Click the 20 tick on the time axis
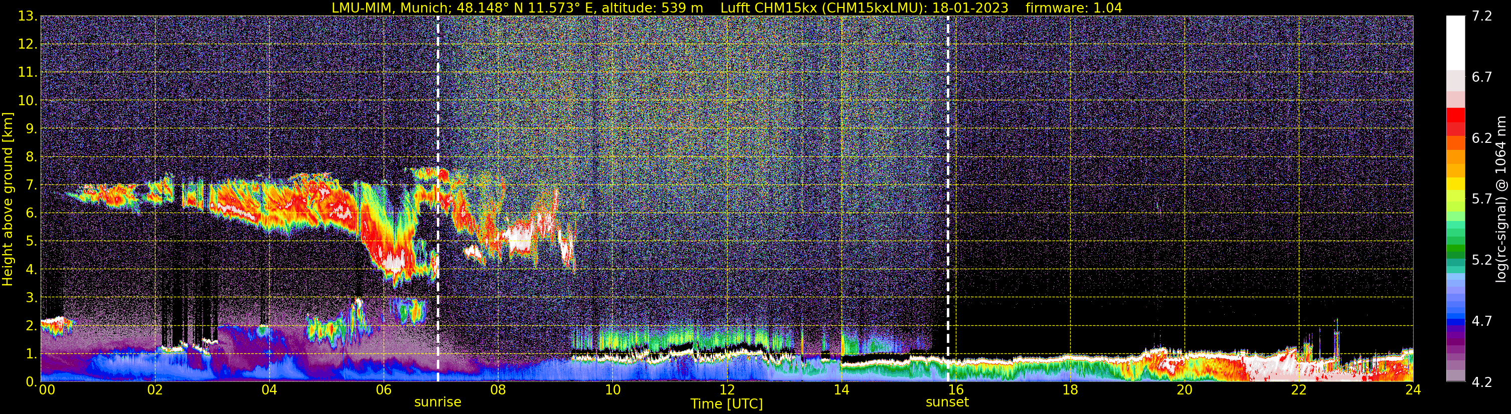 (x=1185, y=390)
